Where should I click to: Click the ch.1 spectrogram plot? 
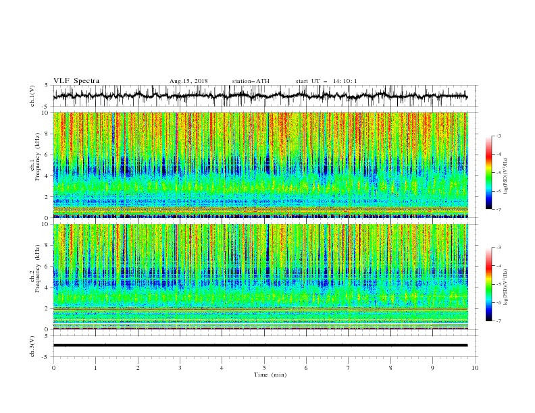pyautogui.click(x=261, y=165)
